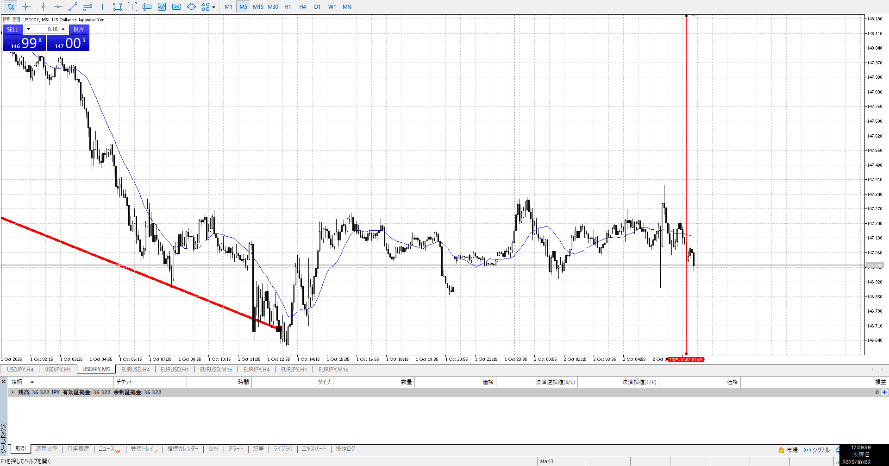Select the text tool (T icon)
This screenshot has width=889, height=466.
[102, 7]
